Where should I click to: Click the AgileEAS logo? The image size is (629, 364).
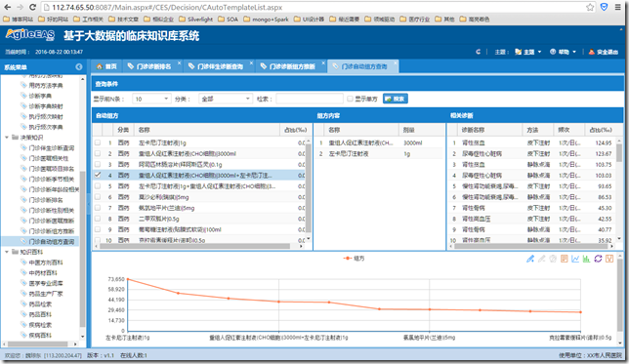point(30,35)
